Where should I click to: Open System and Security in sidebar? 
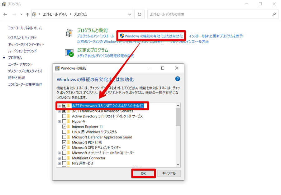pyautogui.click(x=22, y=37)
